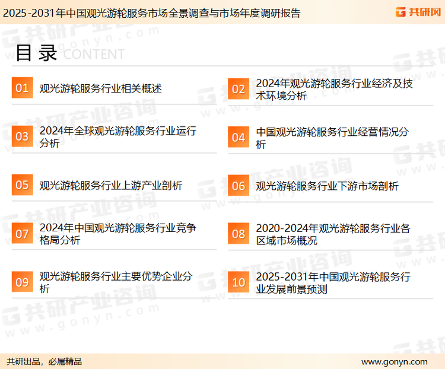Open chapter 2025-2031年中国观光游轮服务行业发展前景预测
The width and height of the screenshot is (445, 369).
tap(333, 283)
